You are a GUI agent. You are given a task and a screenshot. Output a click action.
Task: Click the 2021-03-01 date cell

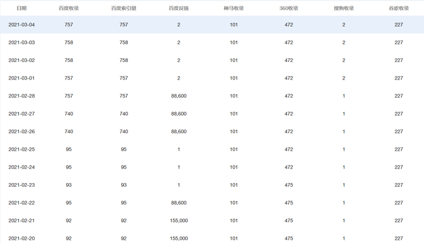[21, 78]
